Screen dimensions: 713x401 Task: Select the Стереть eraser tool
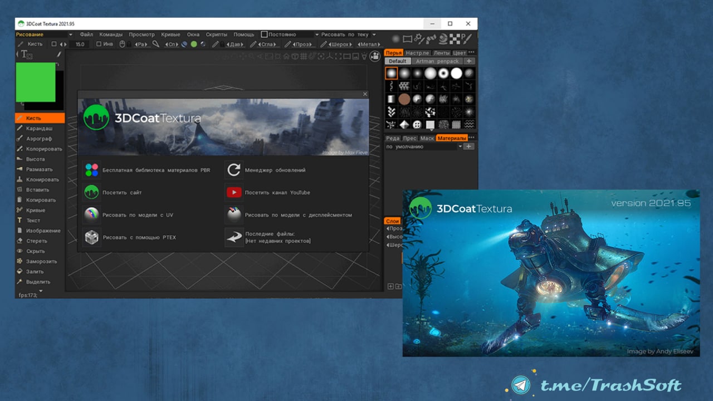click(40, 241)
